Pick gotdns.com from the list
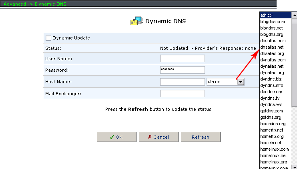 [x=271, y=111]
